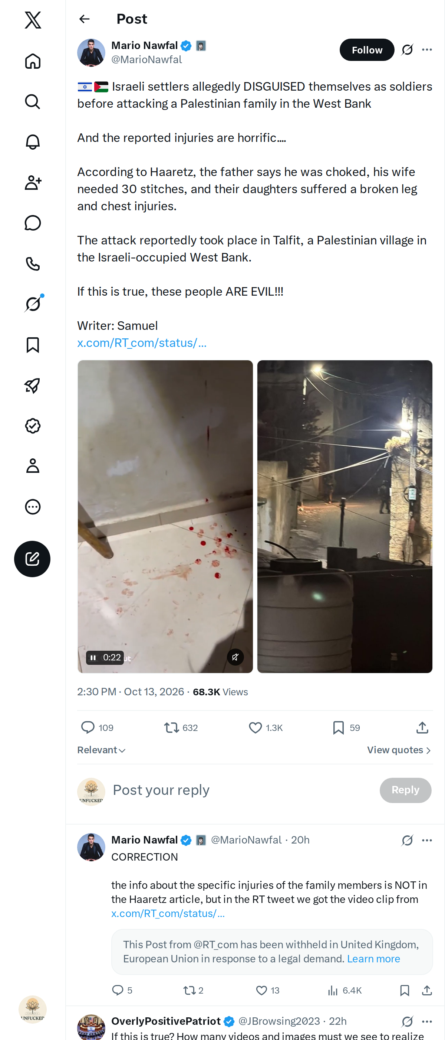Open View quotes link

399,750
